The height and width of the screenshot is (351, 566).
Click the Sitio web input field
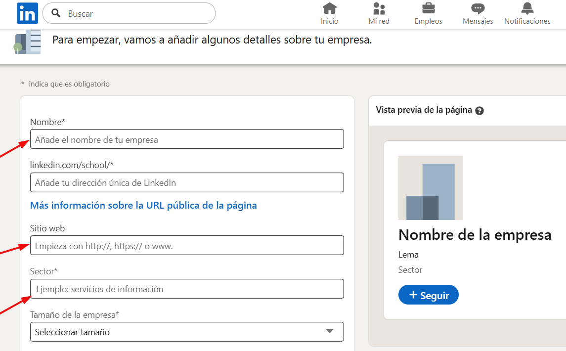pos(187,245)
